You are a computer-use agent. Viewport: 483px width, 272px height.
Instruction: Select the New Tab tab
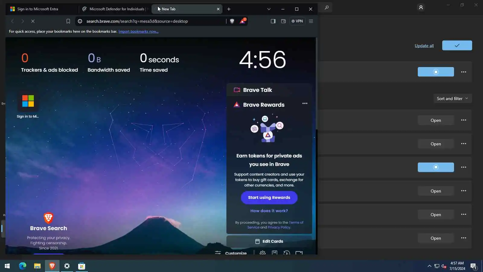[187, 9]
